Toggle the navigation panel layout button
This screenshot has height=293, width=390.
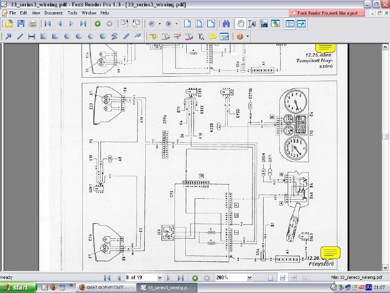(x=290, y=23)
